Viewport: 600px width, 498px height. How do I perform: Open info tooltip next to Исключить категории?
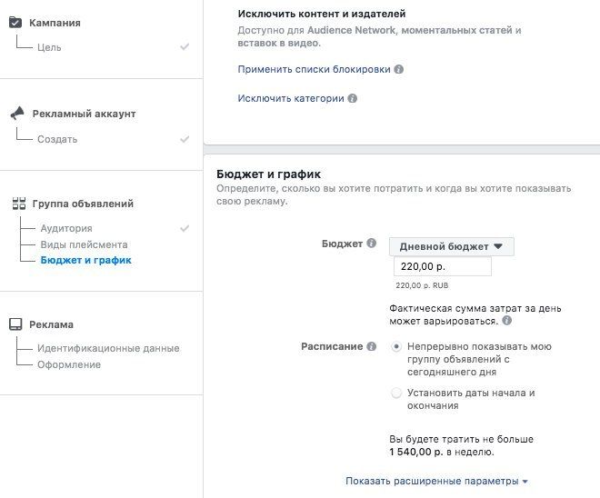click(x=353, y=99)
